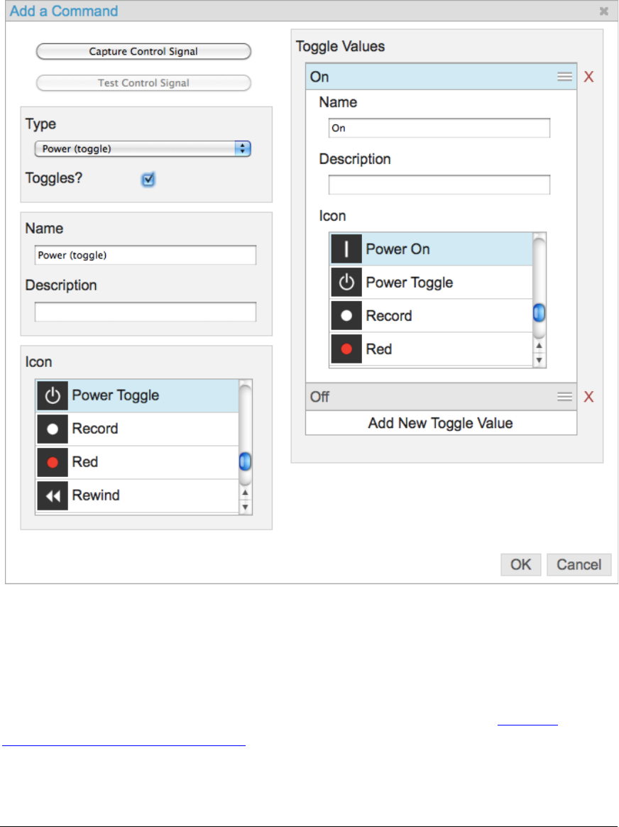Delete the On toggle value with red X

[x=588, y=77]
